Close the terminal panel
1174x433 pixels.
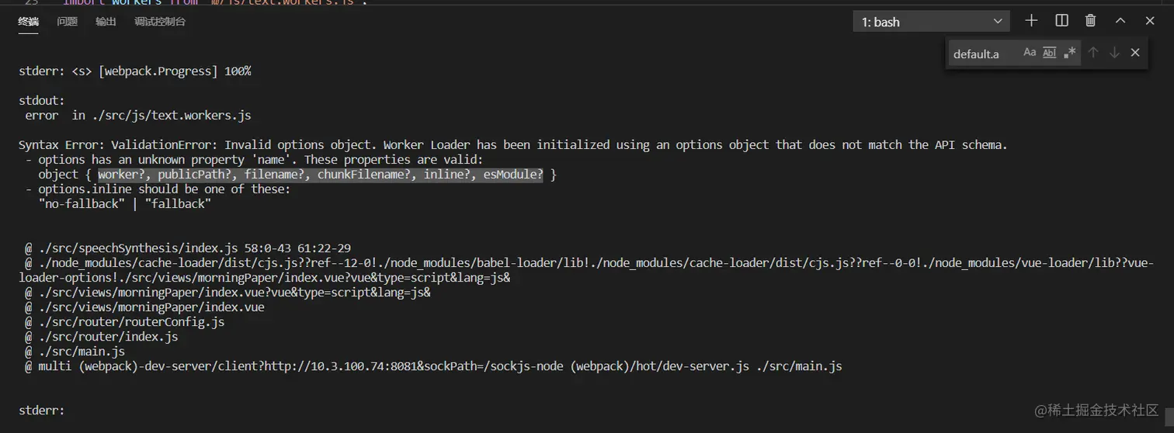tap(1150, 21)
